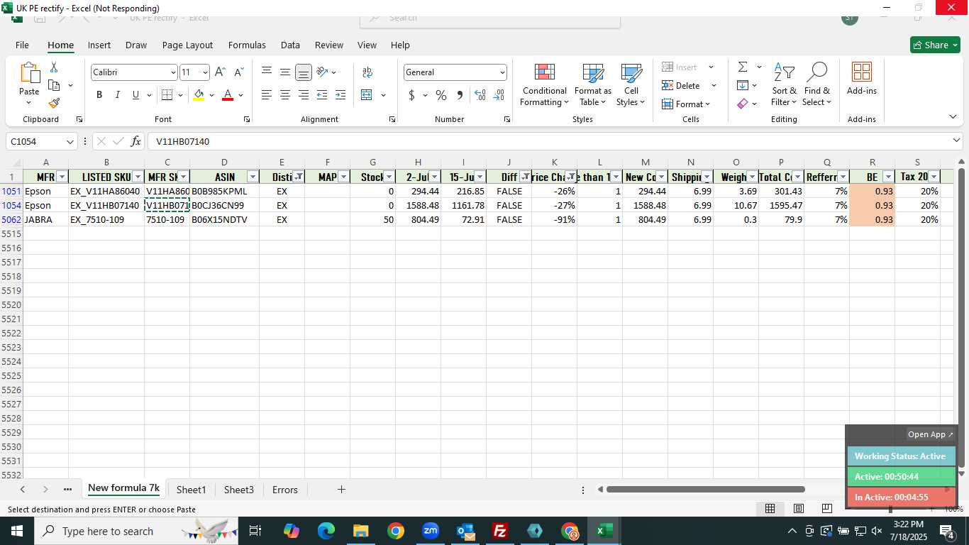
Task: Apply the yellow Fill Color swatch
Action: (199, 95)
